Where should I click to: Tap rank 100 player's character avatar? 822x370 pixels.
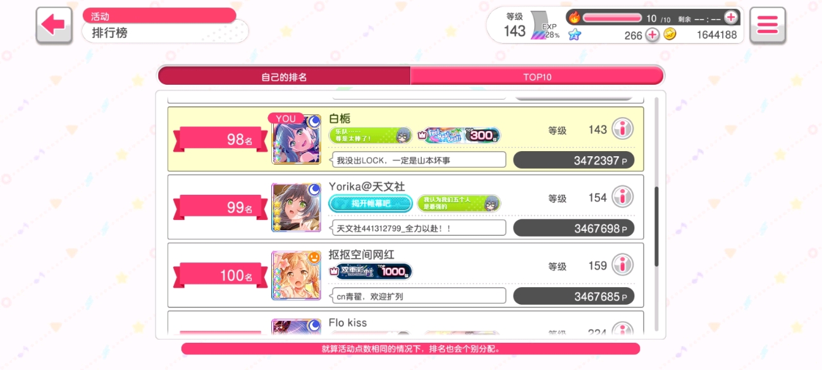pos(297,275)
